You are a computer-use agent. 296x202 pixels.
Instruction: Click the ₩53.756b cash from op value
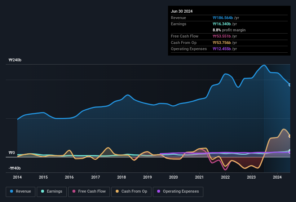pyautogui.click(x=222, y=43)
